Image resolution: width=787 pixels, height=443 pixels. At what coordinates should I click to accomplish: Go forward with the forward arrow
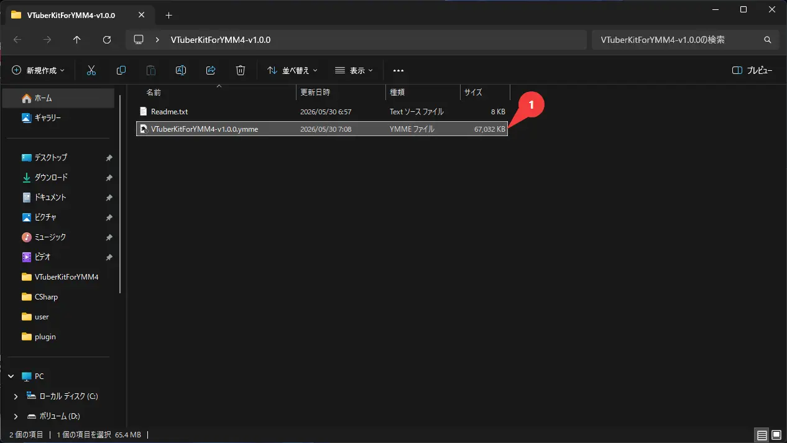point(47,39)
